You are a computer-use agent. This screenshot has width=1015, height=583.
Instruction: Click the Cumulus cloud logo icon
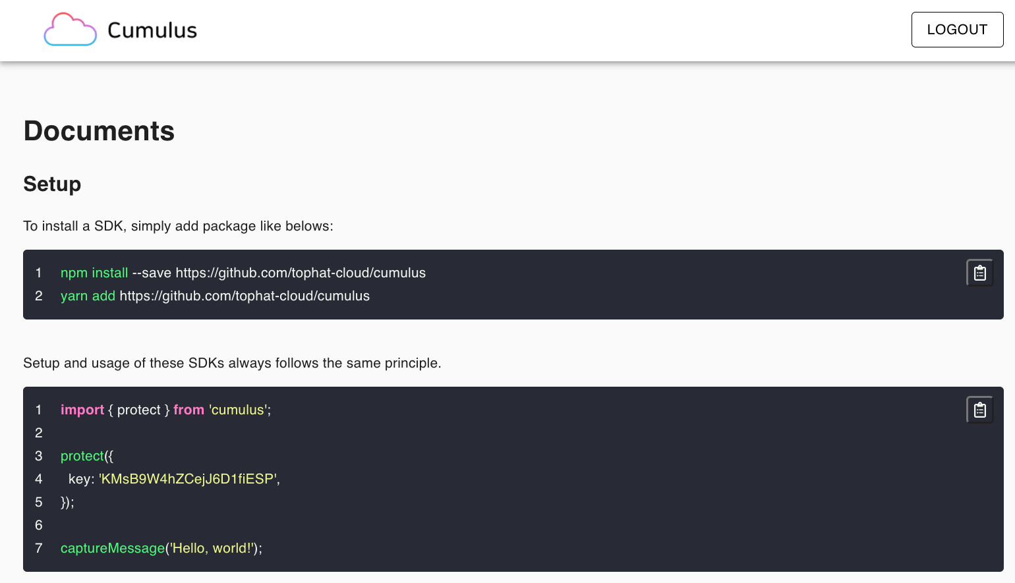pyautogui.click(x=70, y=30)
